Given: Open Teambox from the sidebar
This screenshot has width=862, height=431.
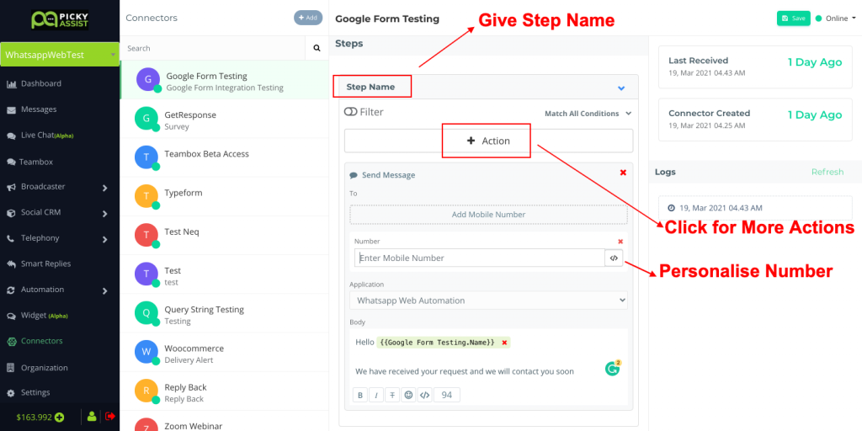Looking at the screenshot, I should tap(29, 162).
